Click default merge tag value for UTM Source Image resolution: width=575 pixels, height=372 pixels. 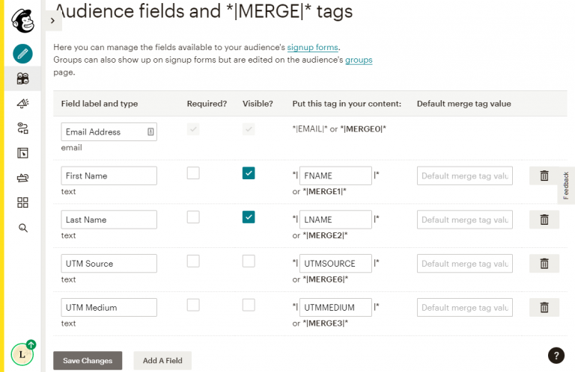click(465, 264)
